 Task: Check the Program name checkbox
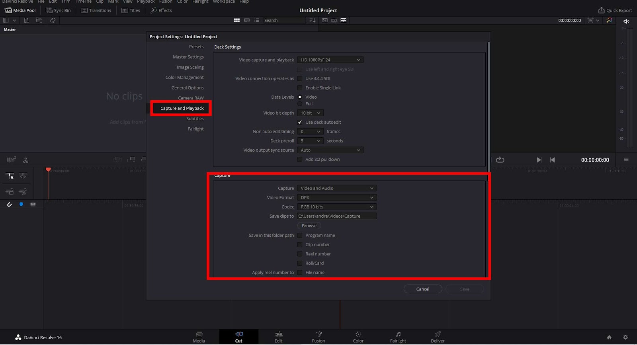300,236
